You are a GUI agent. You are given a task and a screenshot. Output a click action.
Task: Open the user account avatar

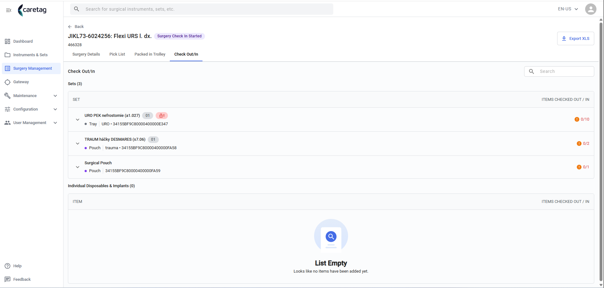point(590,9)
